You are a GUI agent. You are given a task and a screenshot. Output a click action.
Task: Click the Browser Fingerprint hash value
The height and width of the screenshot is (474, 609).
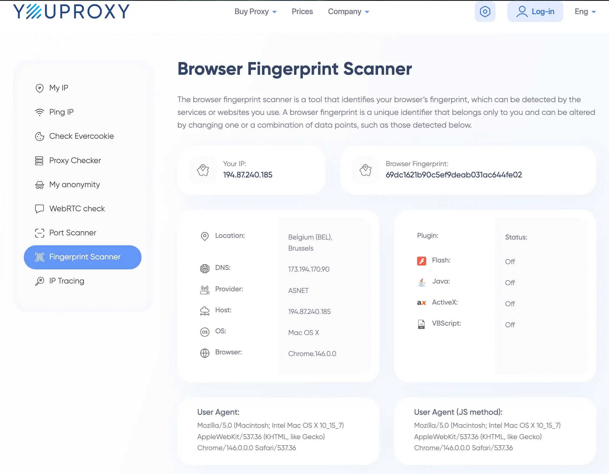click(453, 175)
